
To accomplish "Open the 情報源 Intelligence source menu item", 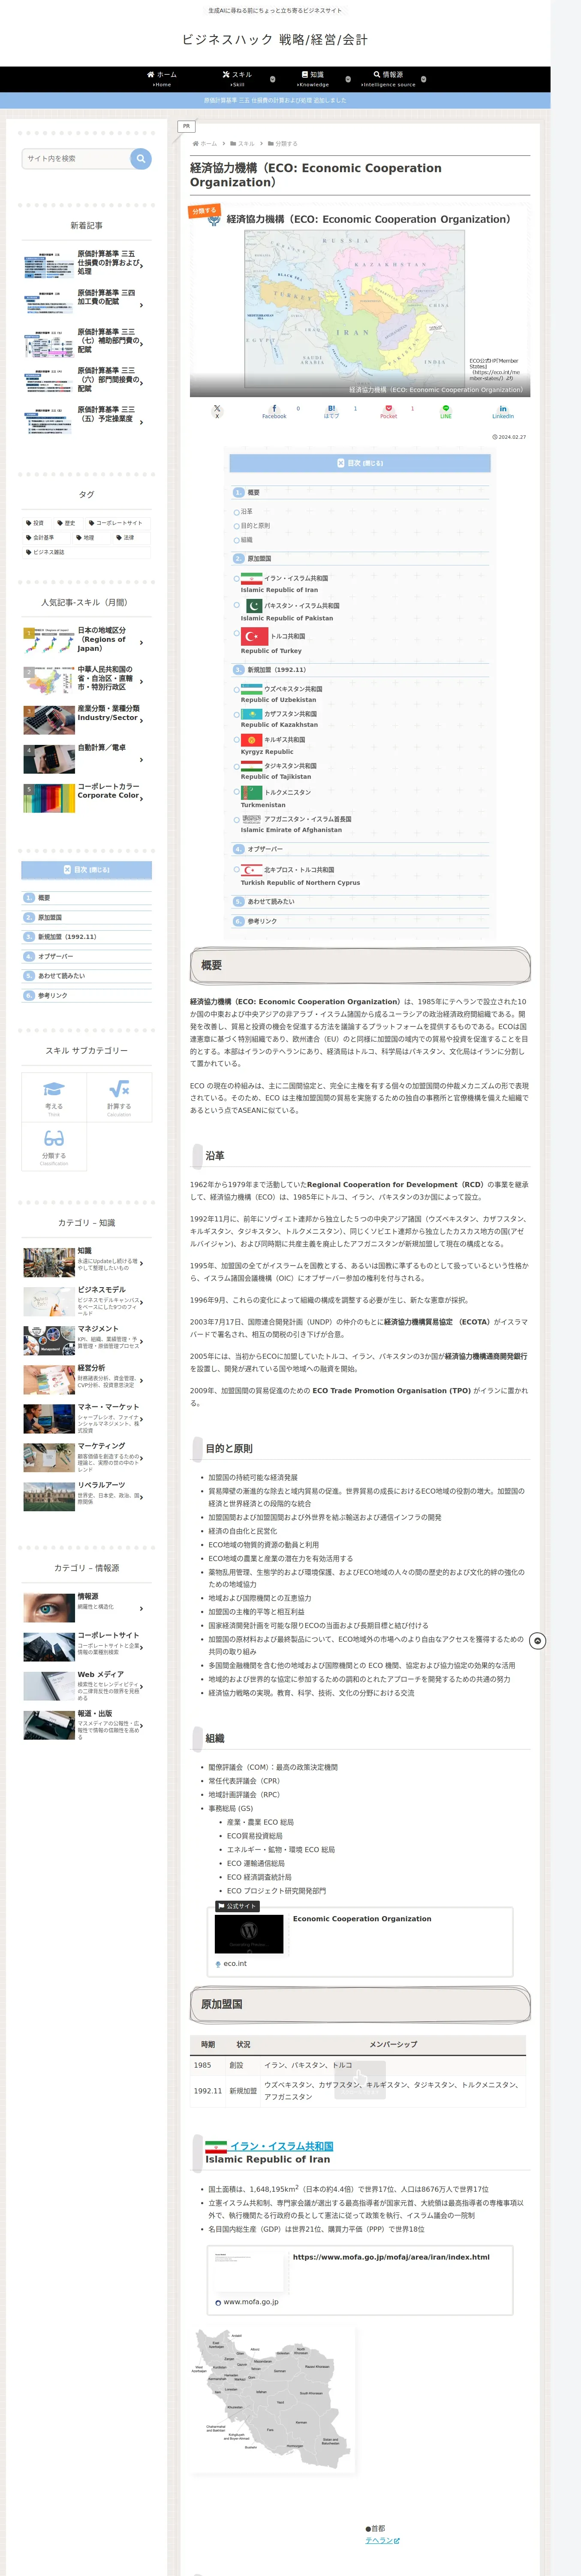I will click(x=388, y=79).
